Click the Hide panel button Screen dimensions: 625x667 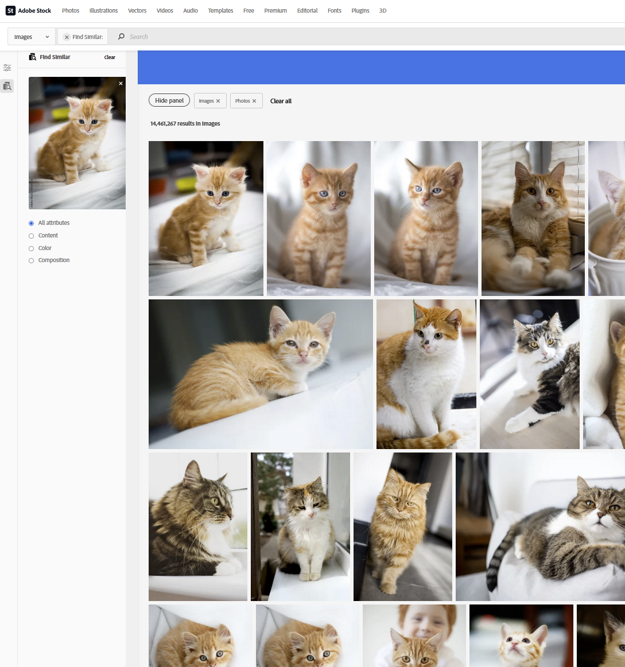[169, 100]
